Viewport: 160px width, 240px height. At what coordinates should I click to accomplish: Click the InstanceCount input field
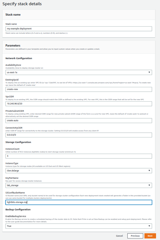pos(79,156)
